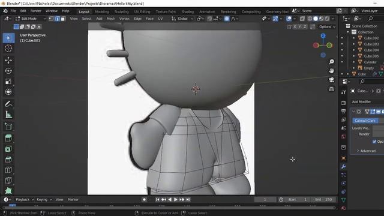The image size is (384, 216).
Task: Enable wireframe viewport shading
Action: pyautogui.click(x=310, y=19)
